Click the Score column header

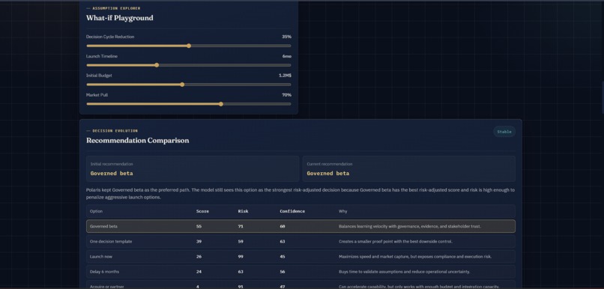point(202,211)
